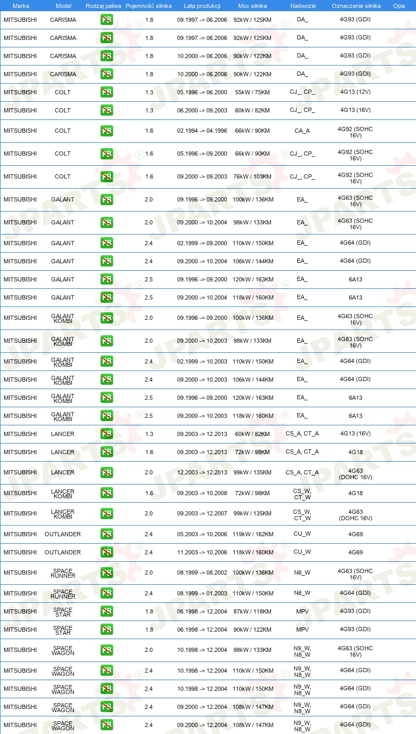416x734 pixels.
Task: Select the 4G69 engine code in 118kW / 160KM OUTLANDER row
Action: 355,552
